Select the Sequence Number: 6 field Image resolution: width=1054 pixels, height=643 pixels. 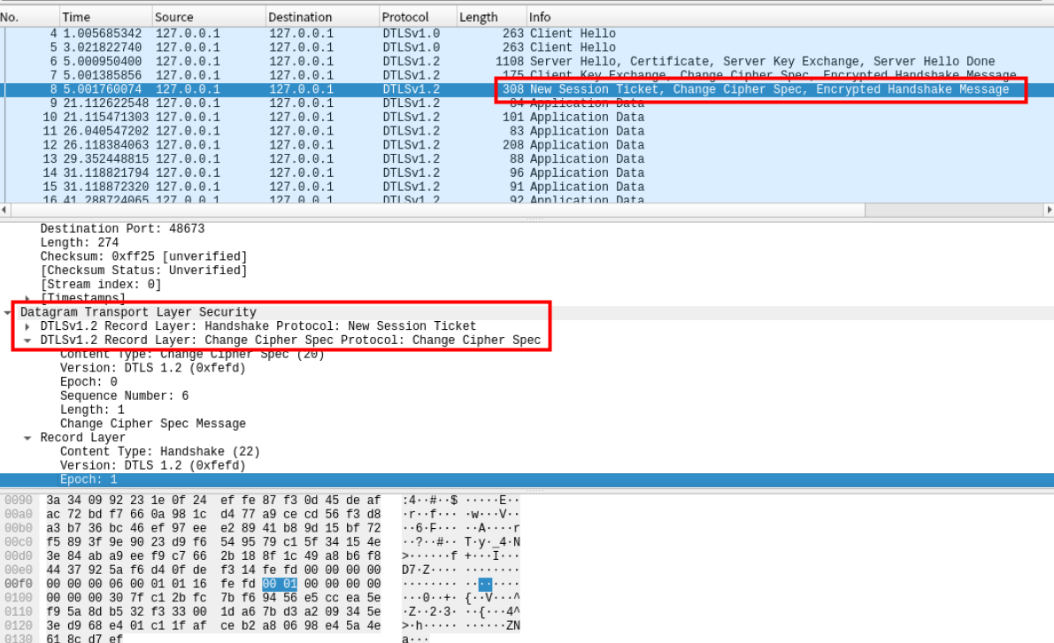pos(125,396)
